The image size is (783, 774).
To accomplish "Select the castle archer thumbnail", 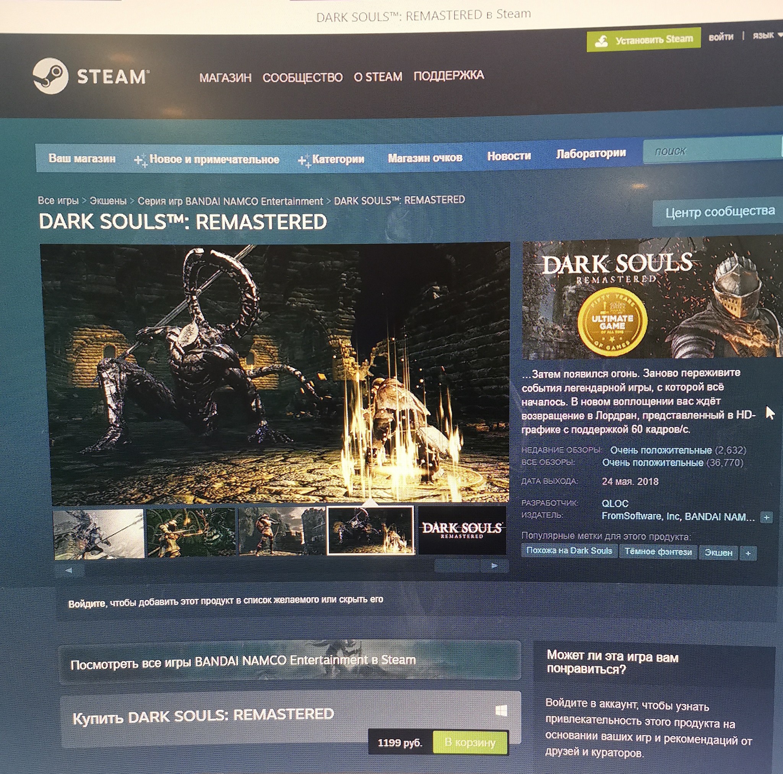I will 282,531.
